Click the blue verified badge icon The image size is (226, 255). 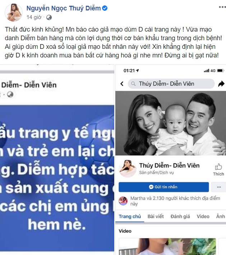(105, 8)
